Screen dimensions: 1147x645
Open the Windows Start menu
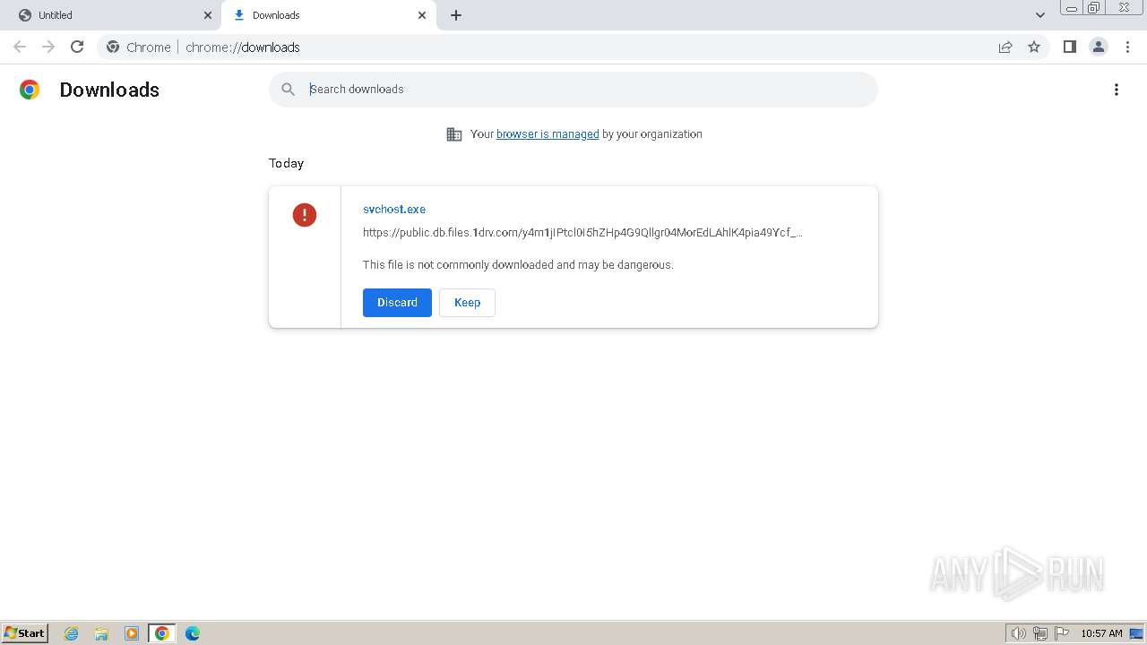25,632
